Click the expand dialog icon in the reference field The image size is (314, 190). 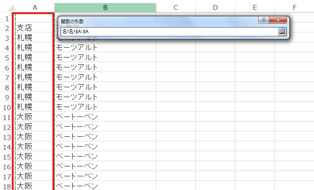pyautogui.click(x=282, y=32)
